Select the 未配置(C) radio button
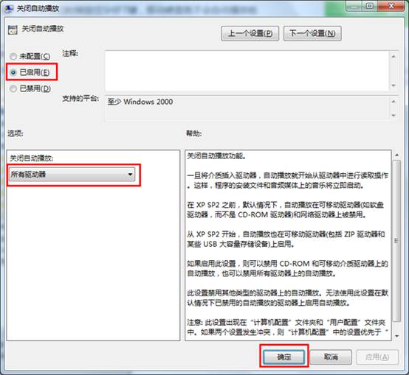Viewport: 409px width, 375px height. coord(13,56)
